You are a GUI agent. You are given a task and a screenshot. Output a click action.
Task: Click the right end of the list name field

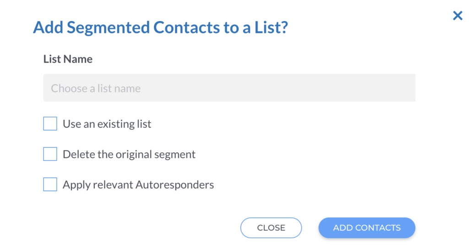(x=403, y=88)
